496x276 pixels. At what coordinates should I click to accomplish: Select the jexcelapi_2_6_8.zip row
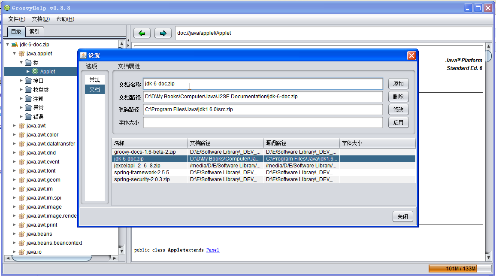point(263,166)
